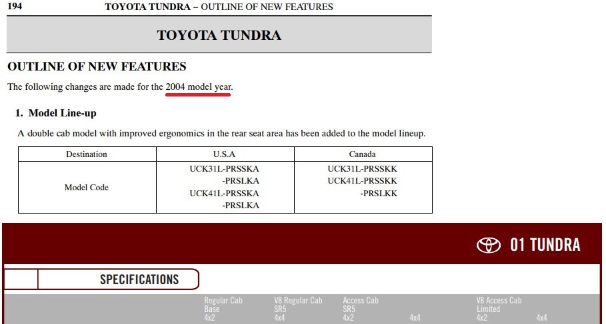Click model code UCK31L-PRSSKA
The width and height of the screenshot is (606, 324).
[x=224, y=169]
